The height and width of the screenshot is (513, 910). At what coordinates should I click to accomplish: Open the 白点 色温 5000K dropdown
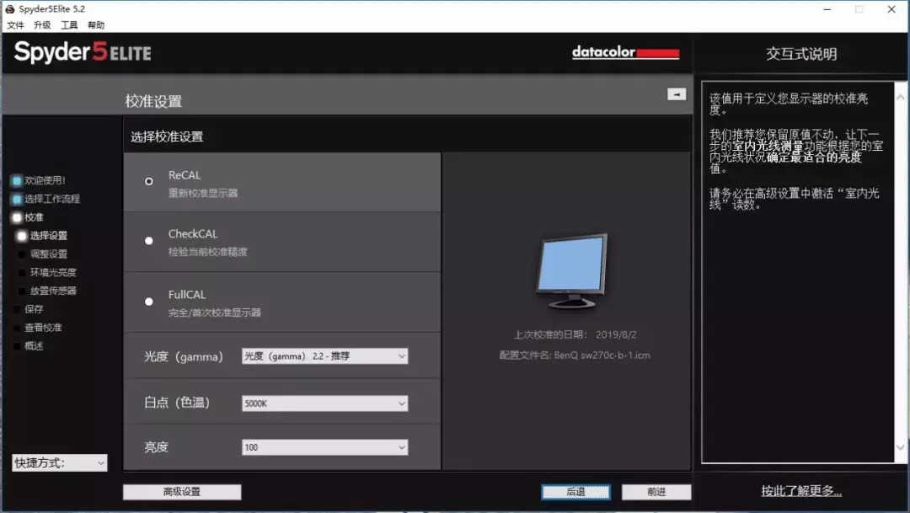325,403
